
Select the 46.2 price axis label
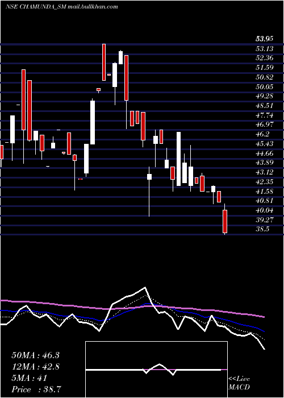[262, 134]
